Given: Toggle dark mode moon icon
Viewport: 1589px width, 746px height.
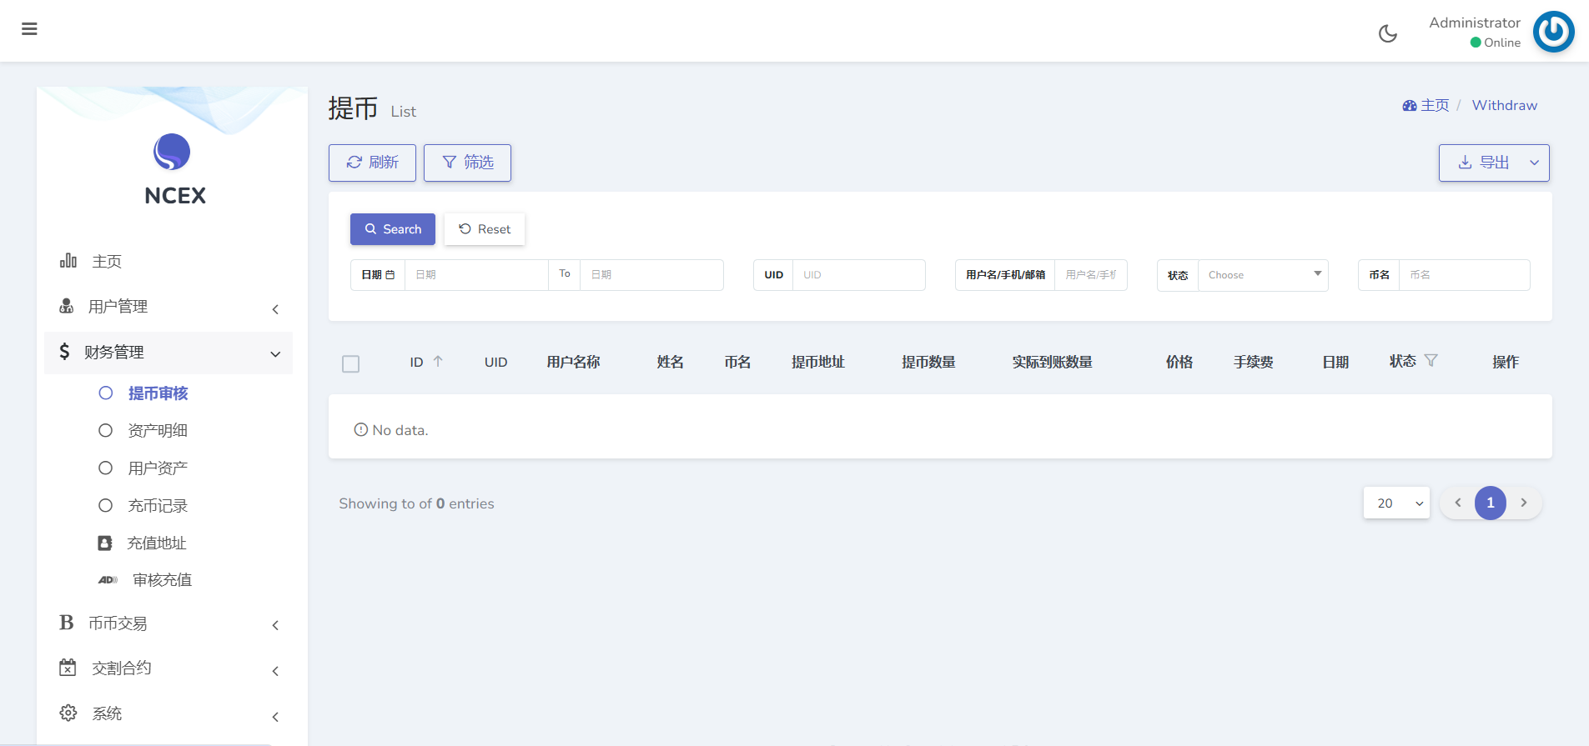Looking at the screenshot, I should coord(1388,33).
